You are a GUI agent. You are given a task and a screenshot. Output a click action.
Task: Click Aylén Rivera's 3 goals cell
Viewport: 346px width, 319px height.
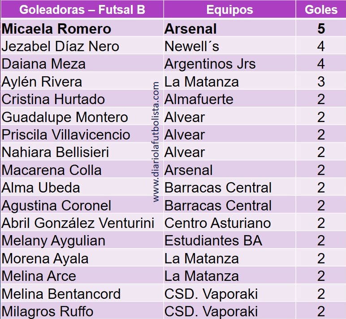point(321,82)
